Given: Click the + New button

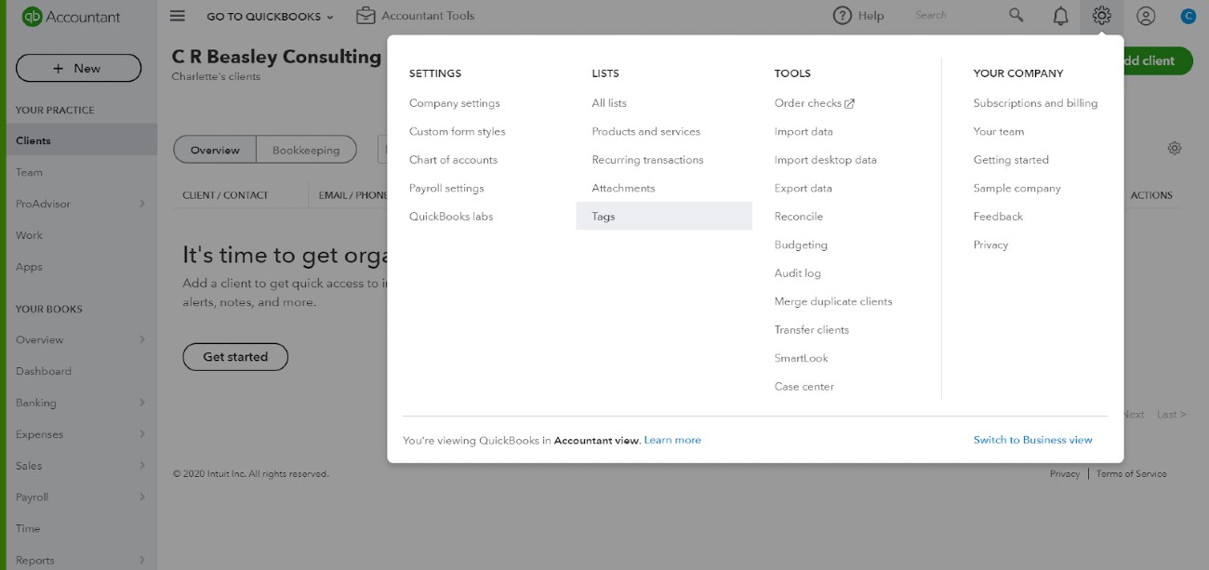Looking at the screenshot, I should pyautogui.click(x=78, y=68).
